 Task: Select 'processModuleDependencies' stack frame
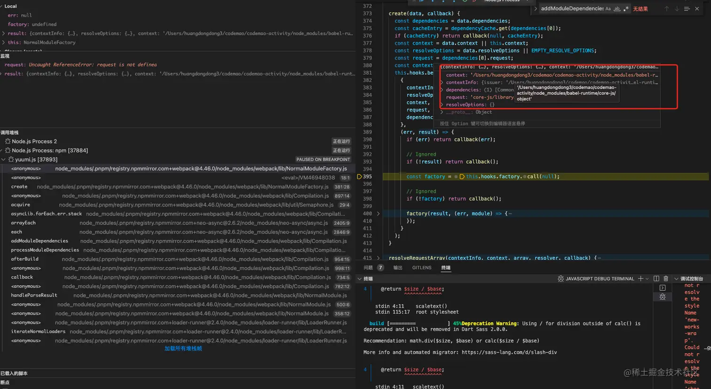click(x=178, y=250)
